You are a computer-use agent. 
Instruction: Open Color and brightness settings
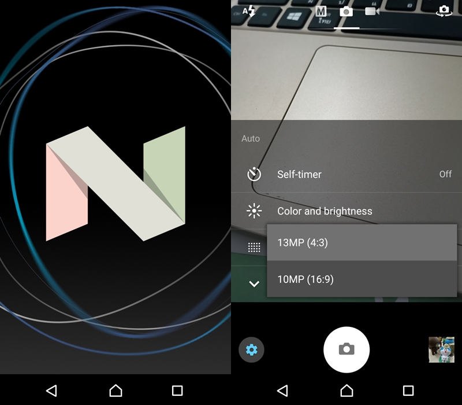(x=346, y=211)
